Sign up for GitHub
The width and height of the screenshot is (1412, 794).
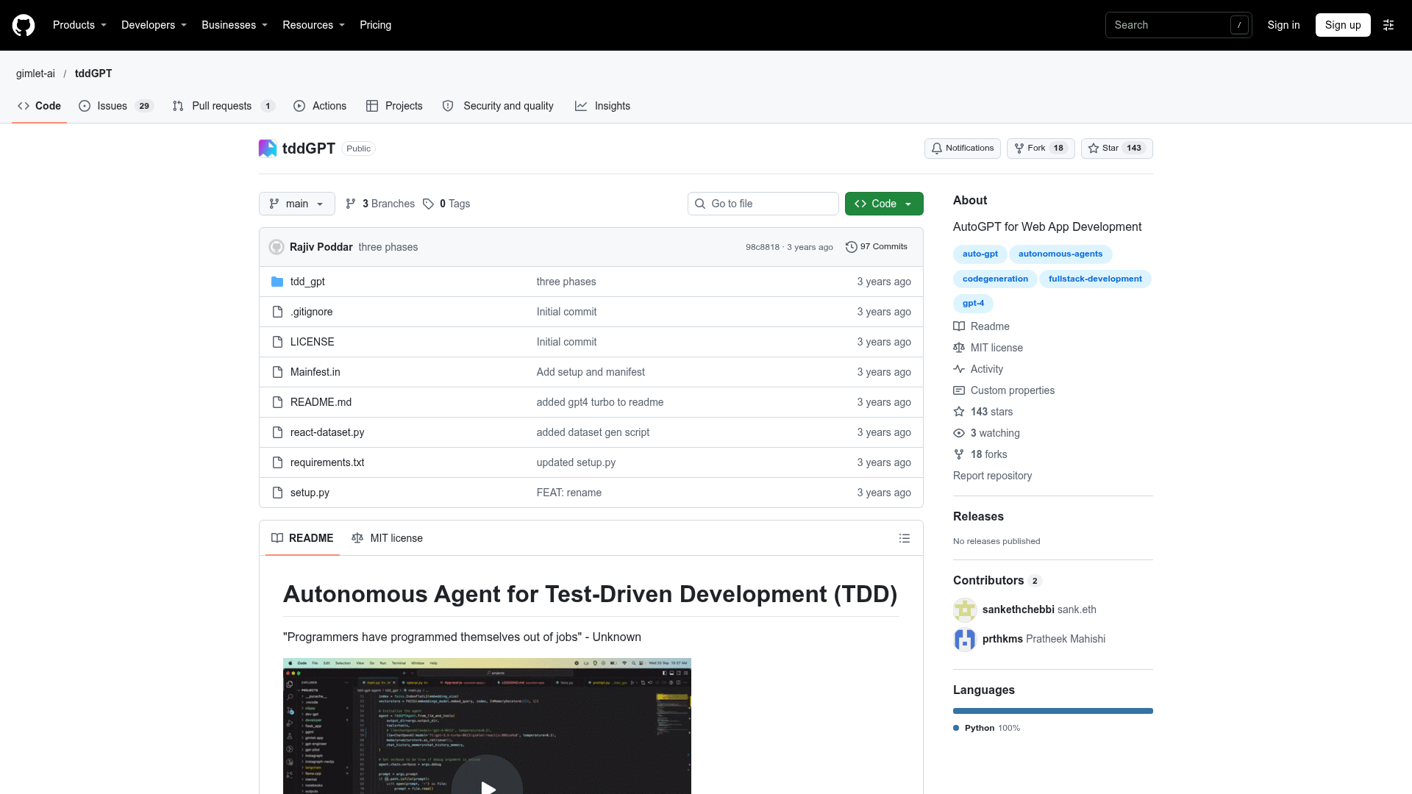click(x=1343, y=25)
